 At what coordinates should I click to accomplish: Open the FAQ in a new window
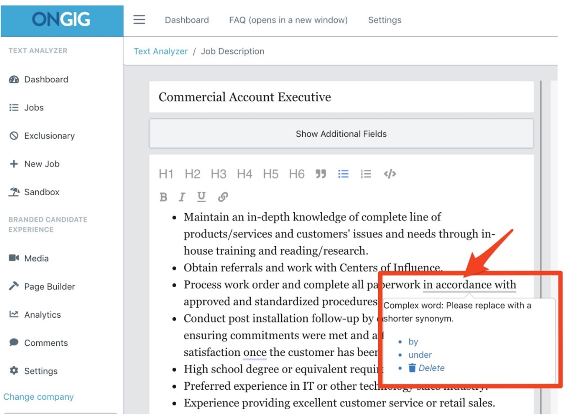point(287,20)
